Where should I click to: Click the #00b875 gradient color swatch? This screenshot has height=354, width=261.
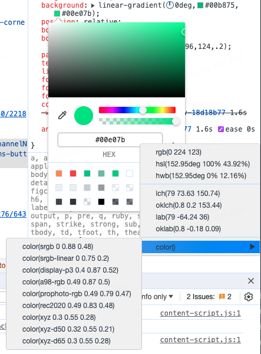point(200,5)
